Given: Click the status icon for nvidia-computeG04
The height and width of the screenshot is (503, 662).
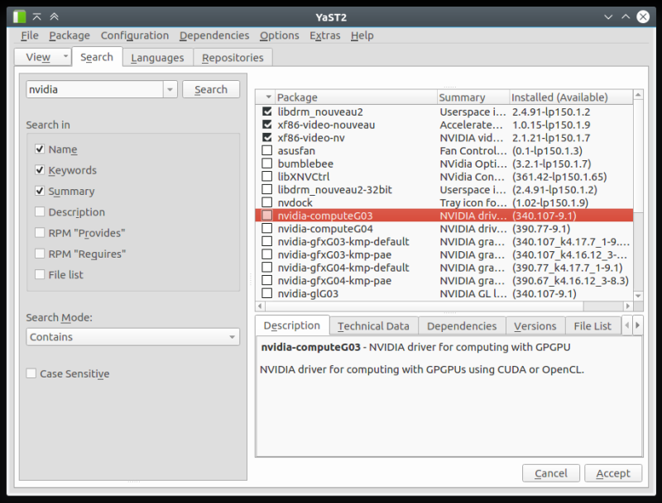Looking at the screenshot, I should [x=266, y=229].
